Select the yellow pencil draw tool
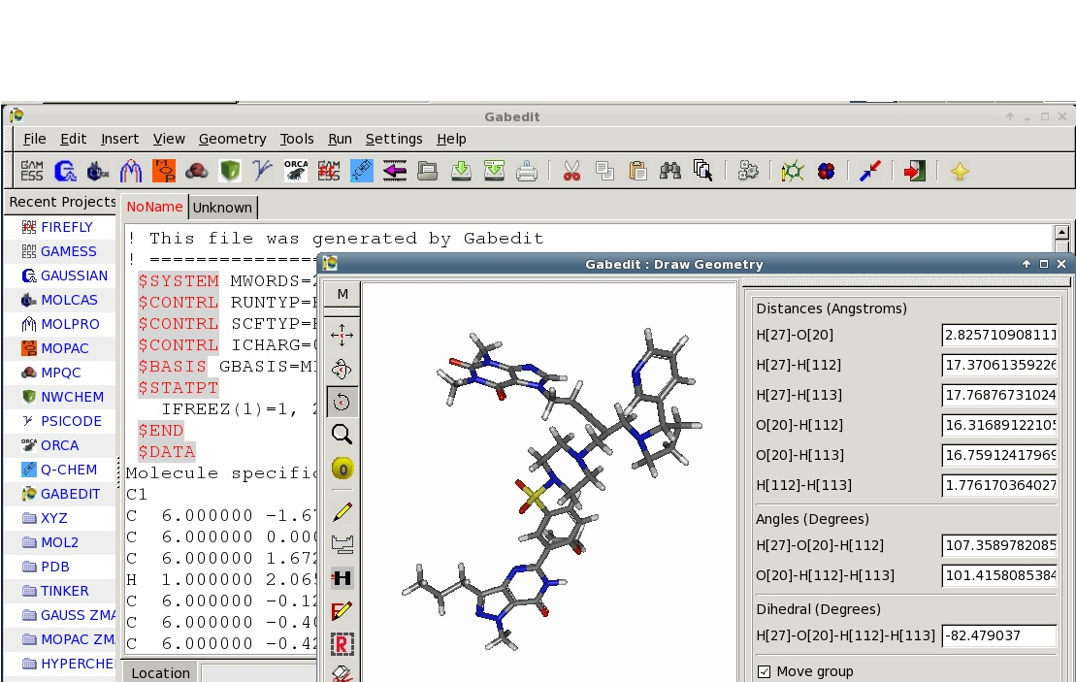The image size is (1076, 682). (x=342, y=511)
